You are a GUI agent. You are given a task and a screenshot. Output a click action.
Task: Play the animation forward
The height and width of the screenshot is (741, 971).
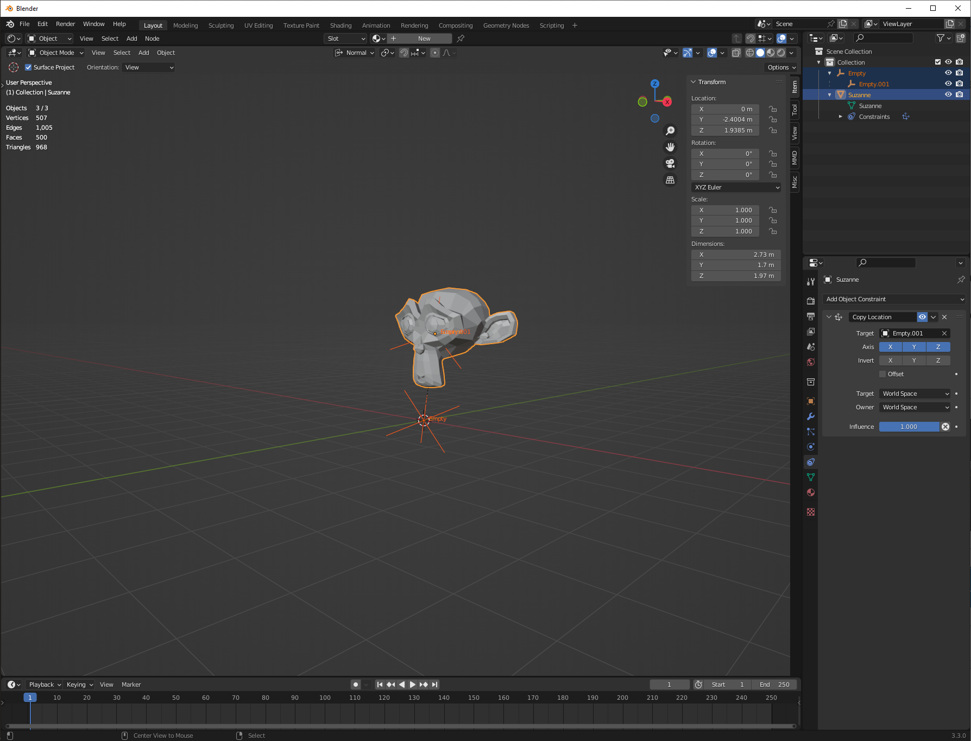coord(413,685)
